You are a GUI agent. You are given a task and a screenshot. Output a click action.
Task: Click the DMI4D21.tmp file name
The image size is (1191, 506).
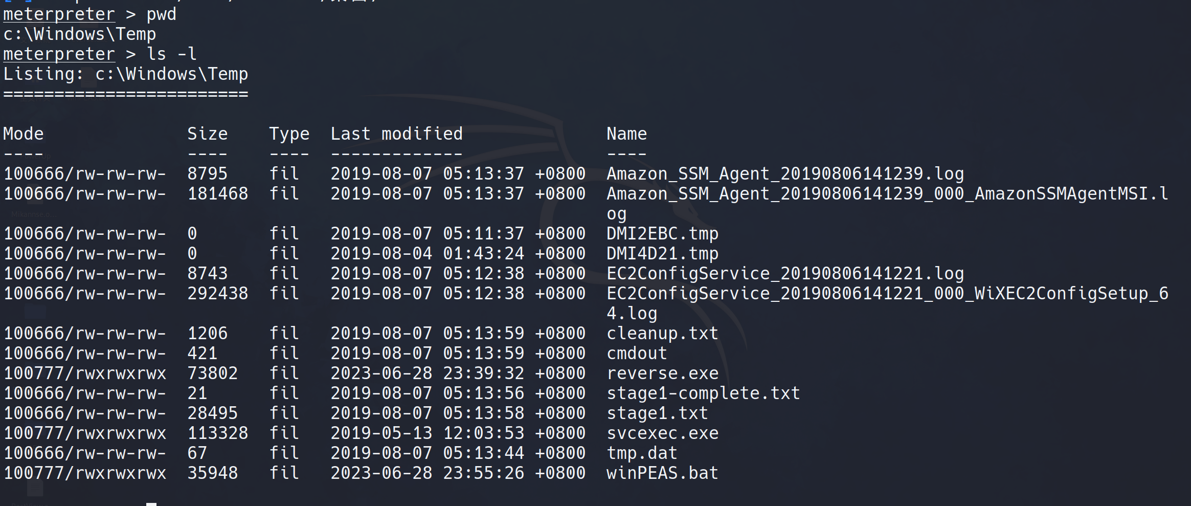click(x=662, y=254)
